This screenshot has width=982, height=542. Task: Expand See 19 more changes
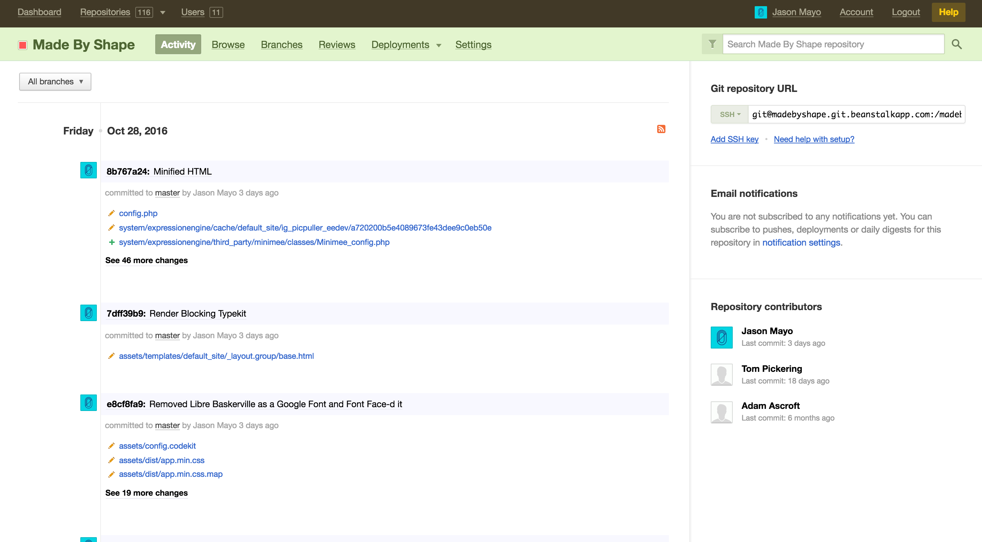click(146, 493)
